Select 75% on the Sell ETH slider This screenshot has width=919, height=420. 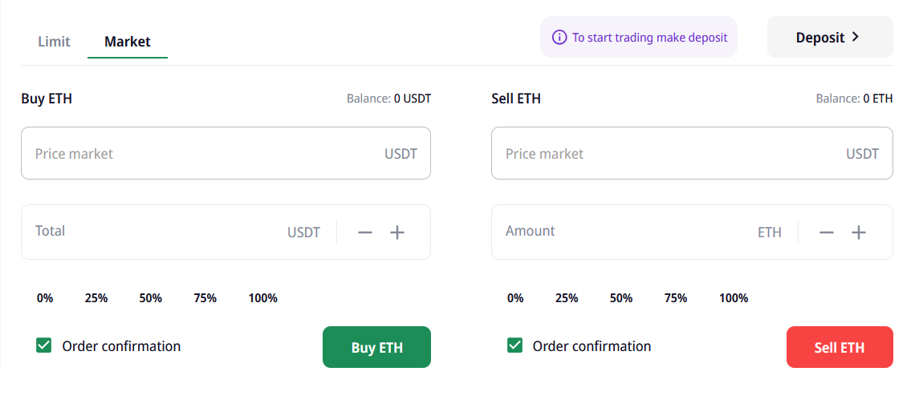point(676,298)
